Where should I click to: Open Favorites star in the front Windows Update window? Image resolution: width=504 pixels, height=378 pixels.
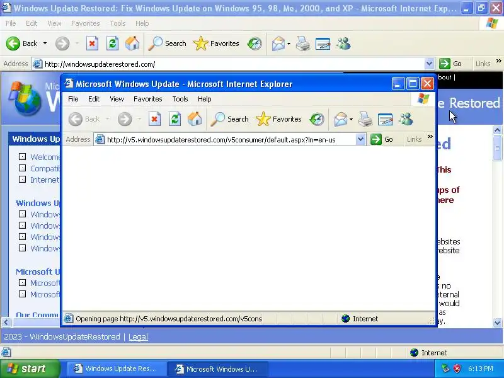[279, 119]
